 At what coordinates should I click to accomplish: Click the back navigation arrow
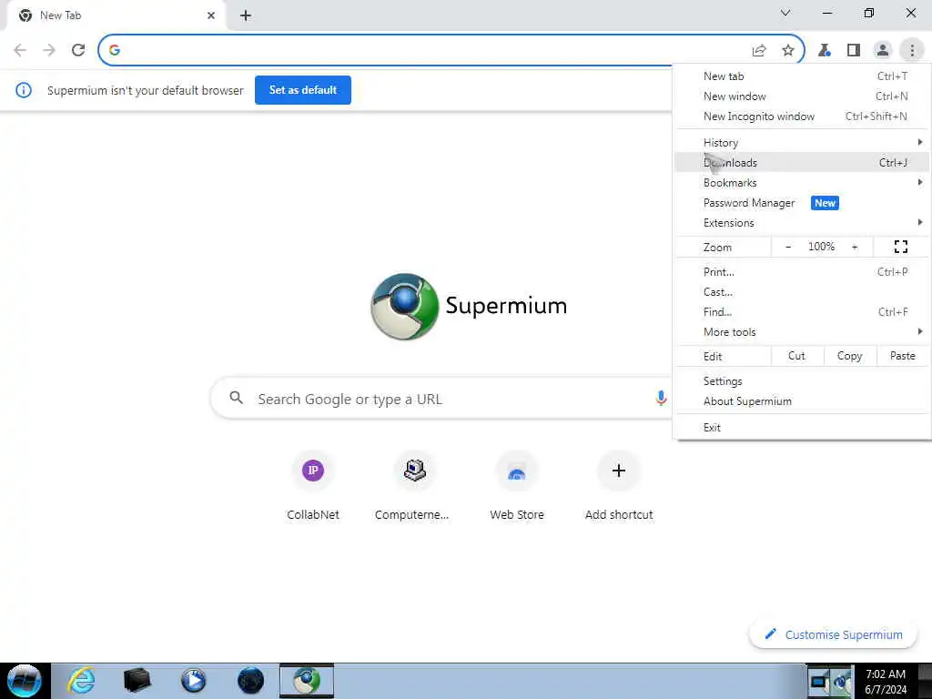click(20, 50)
